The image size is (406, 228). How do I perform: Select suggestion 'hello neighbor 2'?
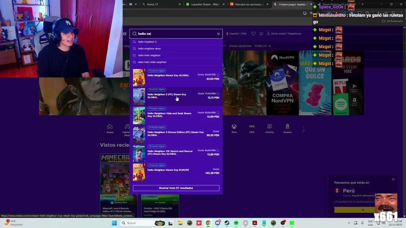[176, 42]
